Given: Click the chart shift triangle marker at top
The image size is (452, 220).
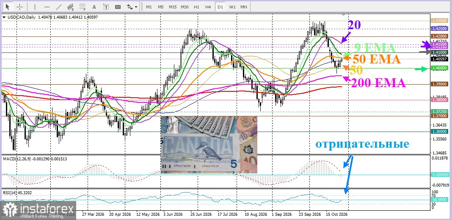Looking at the screenshot, I should pyautogui.click(x=343, y=14).
